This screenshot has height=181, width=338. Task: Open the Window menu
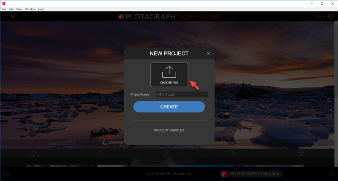tap(30, 9)
